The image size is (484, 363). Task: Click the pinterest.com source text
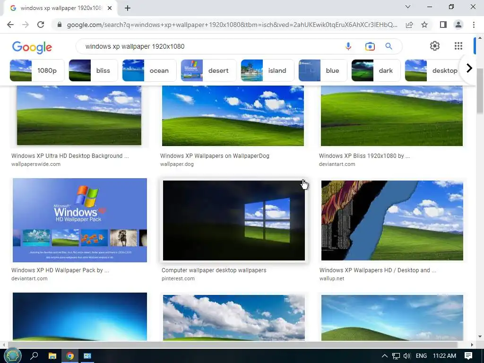178,278
